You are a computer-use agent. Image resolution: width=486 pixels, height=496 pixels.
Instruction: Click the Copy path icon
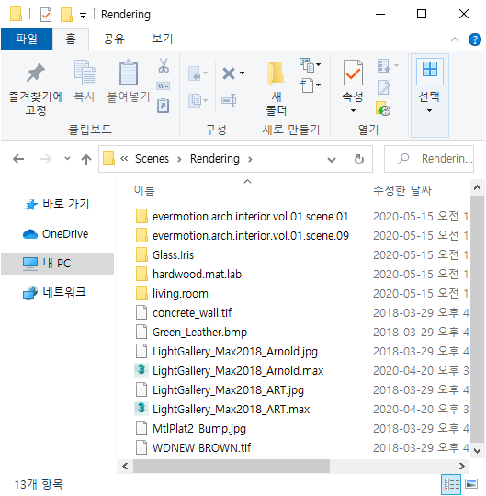click(x=164, y=85)
